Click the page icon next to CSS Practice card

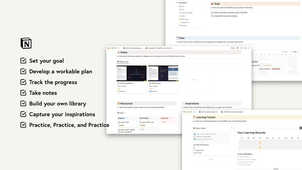click(x=150, y=83)
